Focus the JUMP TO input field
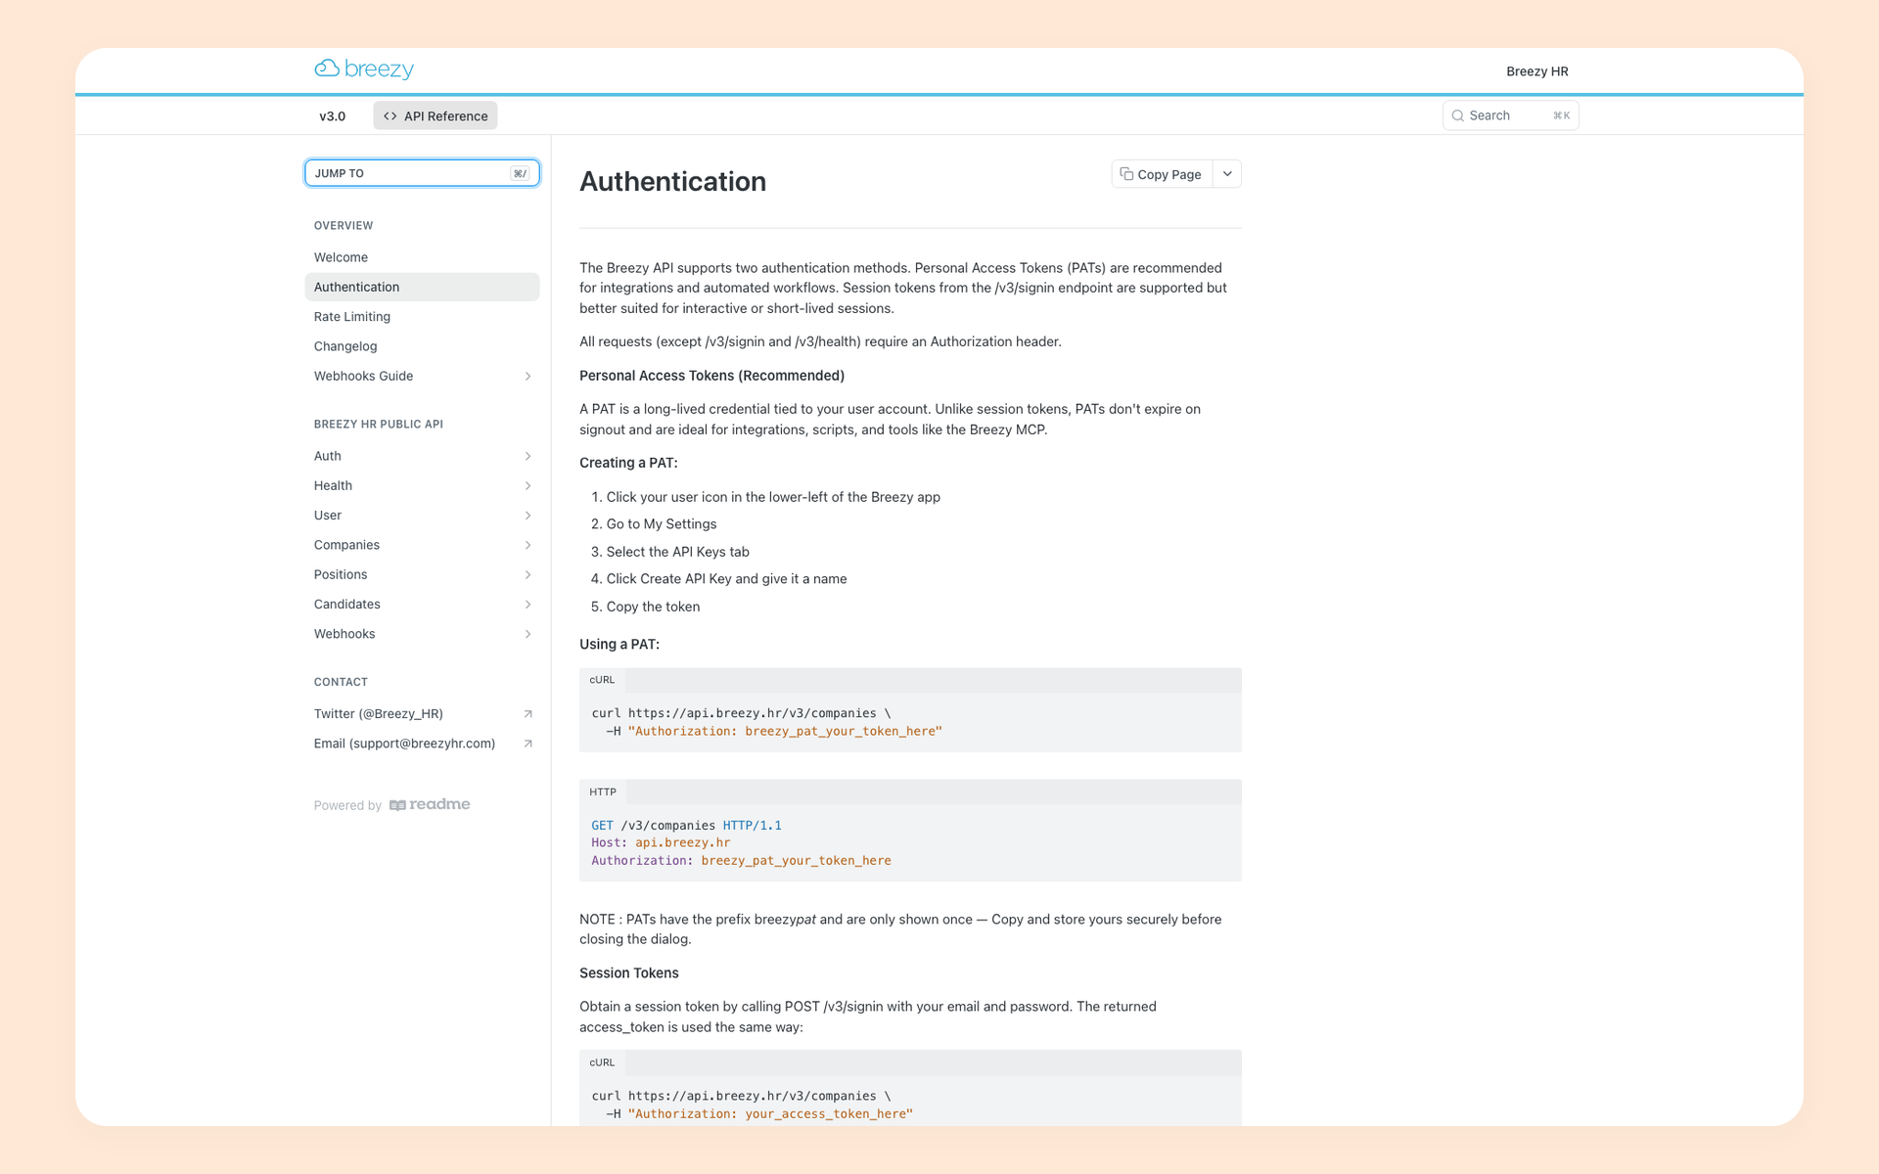 [422, 173]
